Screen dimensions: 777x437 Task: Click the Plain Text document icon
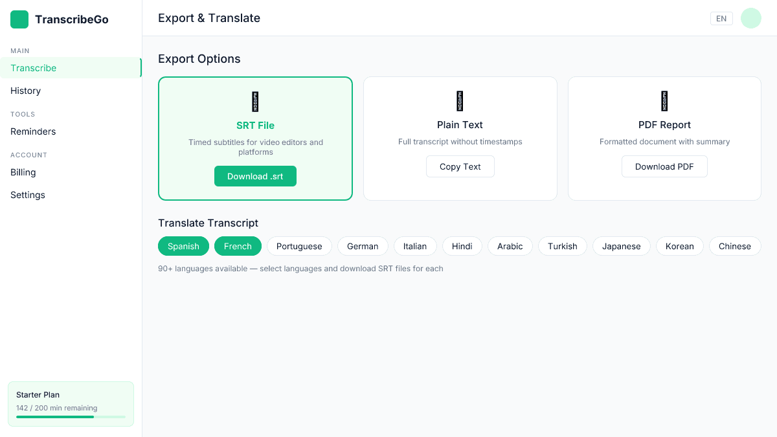(x=460, y=101)
